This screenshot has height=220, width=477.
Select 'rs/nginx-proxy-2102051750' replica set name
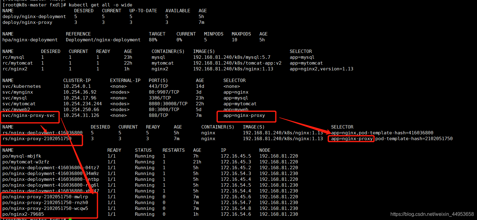[x=37, y=139]
